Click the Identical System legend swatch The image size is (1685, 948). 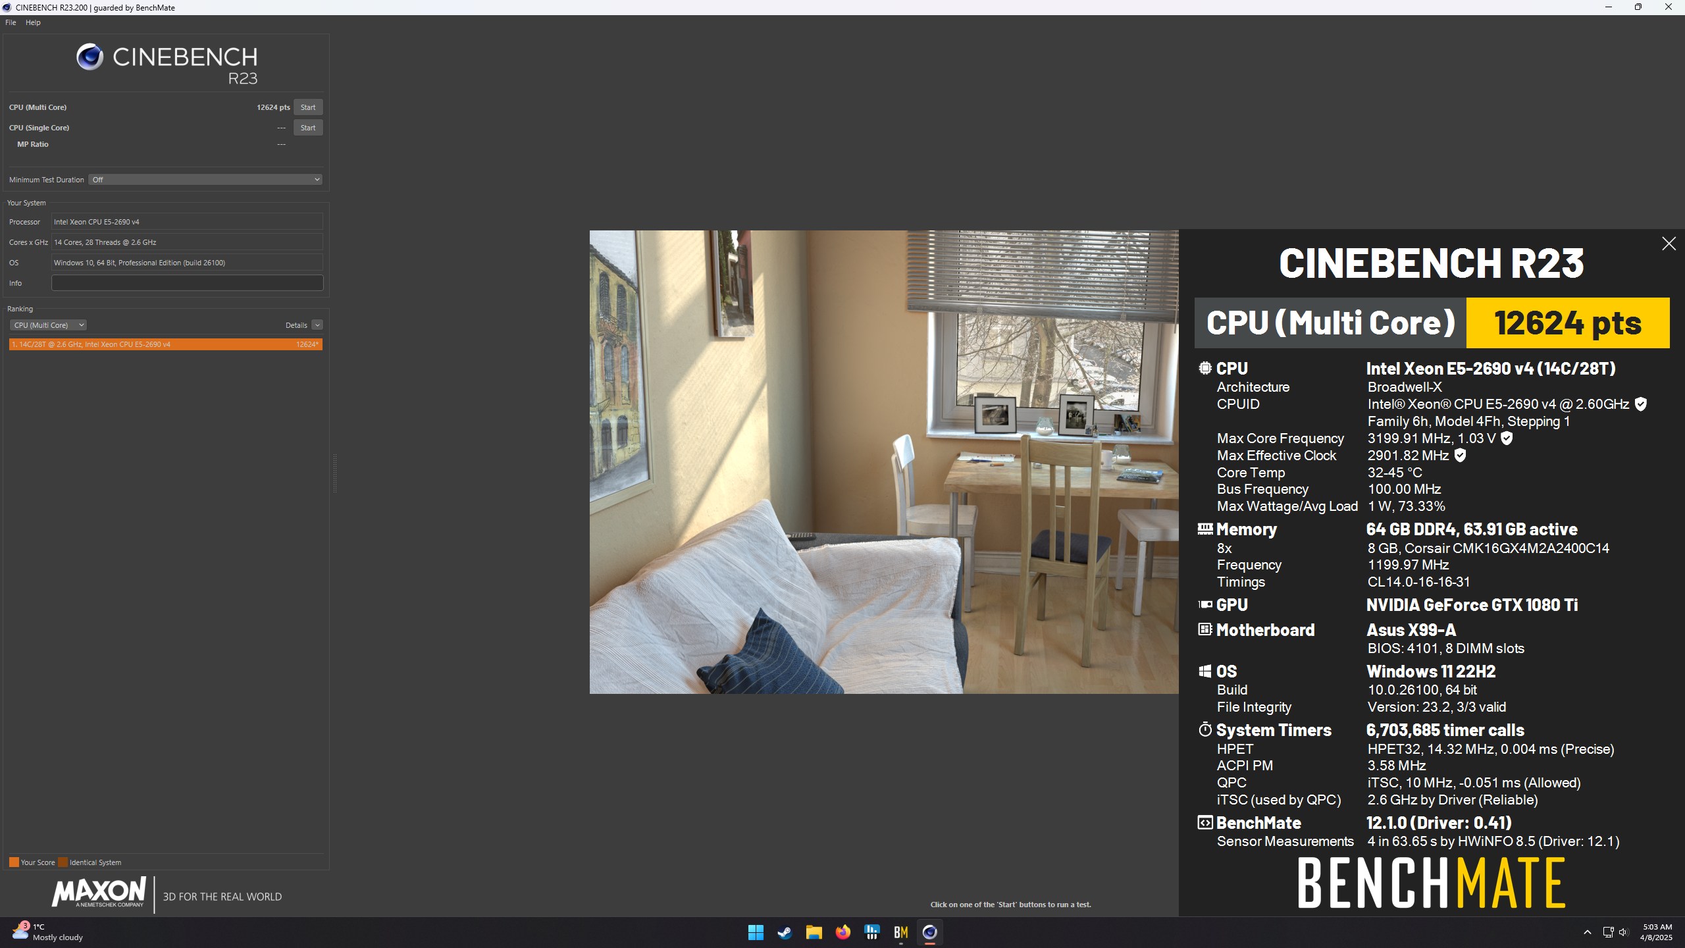tap(63, 862)
